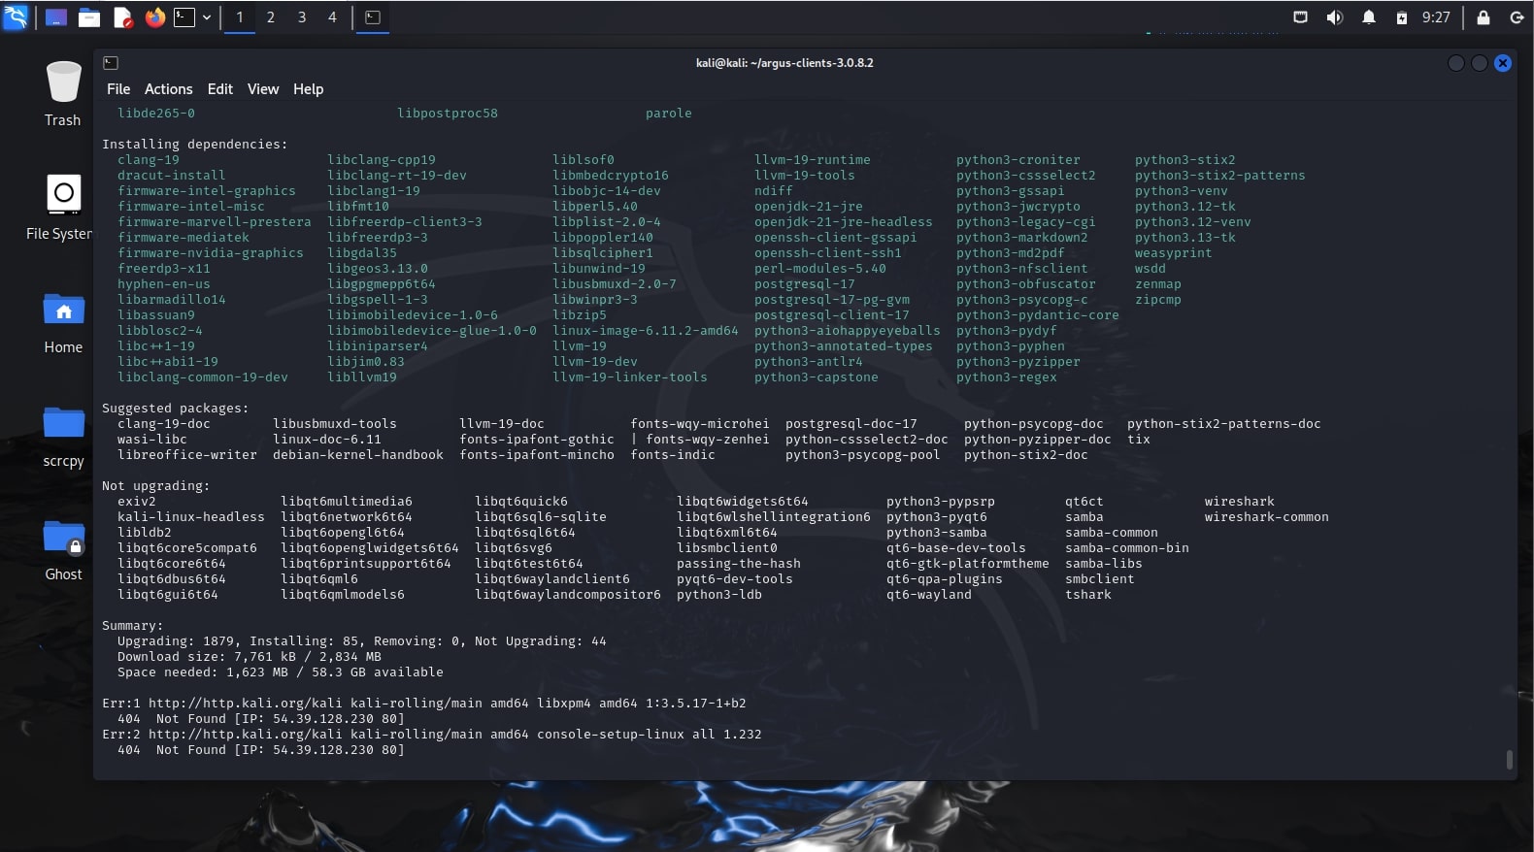Open the volume control icon
1534x852 pixels.
point(1334,17)
